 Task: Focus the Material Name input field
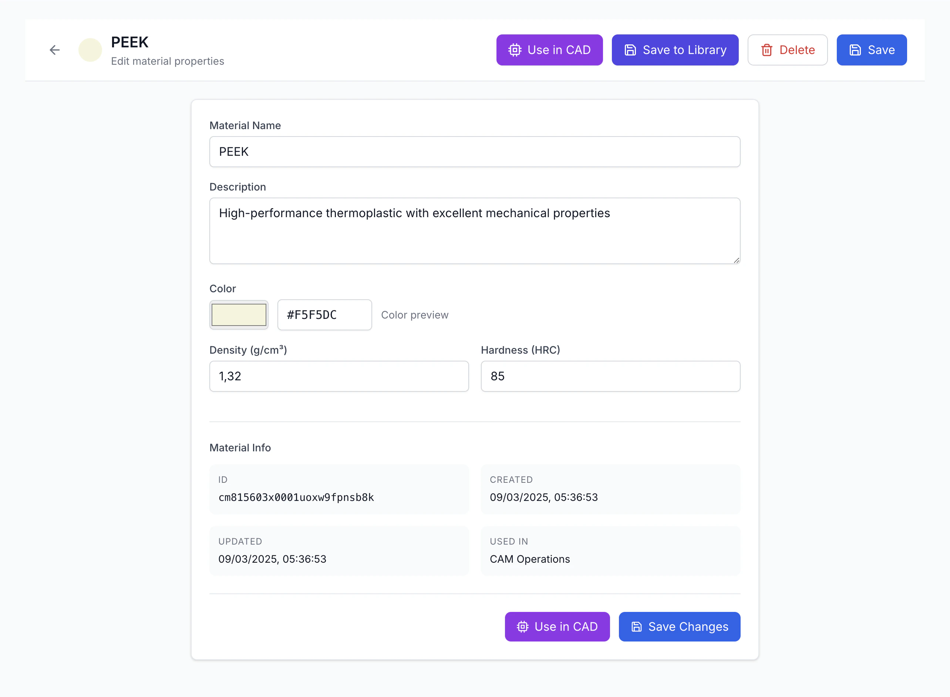tap(475, 151)
